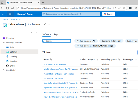Sort table by Product category column
The height and width of the screenshot is (99, 138).
click(89, 59)
